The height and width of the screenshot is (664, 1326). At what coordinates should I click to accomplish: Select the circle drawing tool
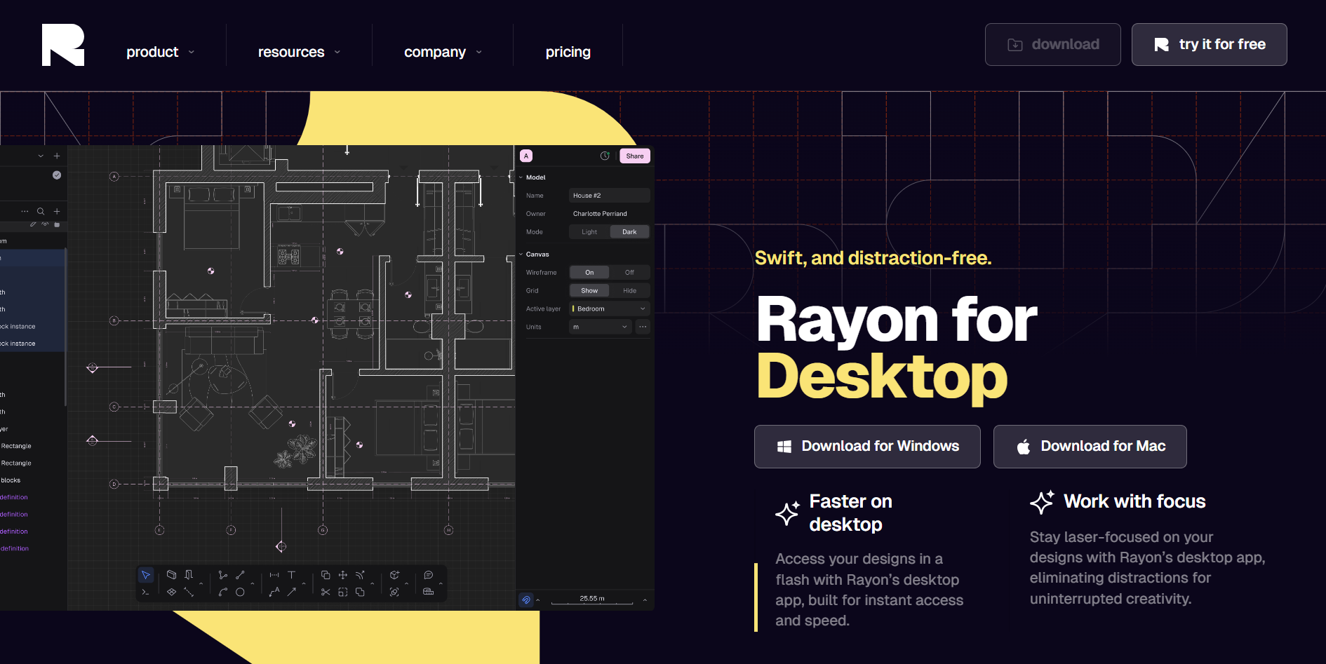[240, 592]
